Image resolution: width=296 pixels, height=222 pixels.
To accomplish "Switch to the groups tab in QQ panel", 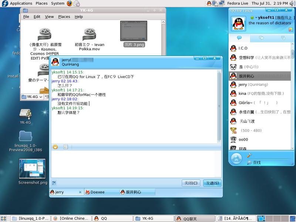I will (262, 38).
